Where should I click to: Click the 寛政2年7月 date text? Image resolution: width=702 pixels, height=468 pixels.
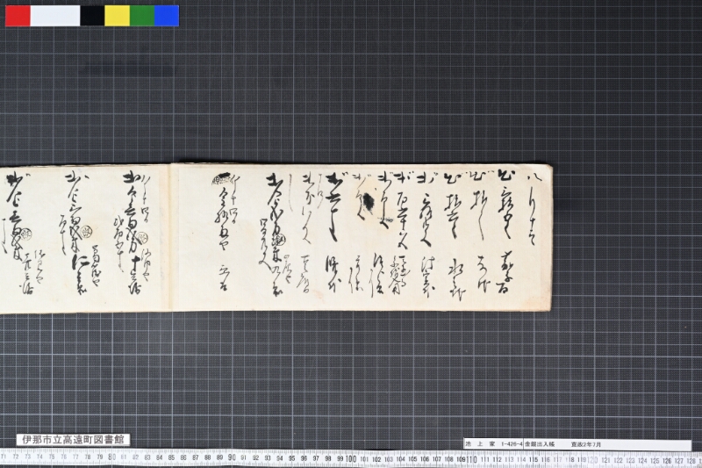(x=586, y=444)
